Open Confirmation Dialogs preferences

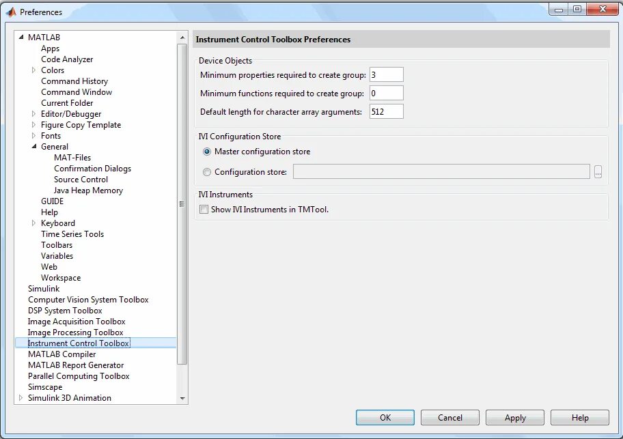point(93,169)
